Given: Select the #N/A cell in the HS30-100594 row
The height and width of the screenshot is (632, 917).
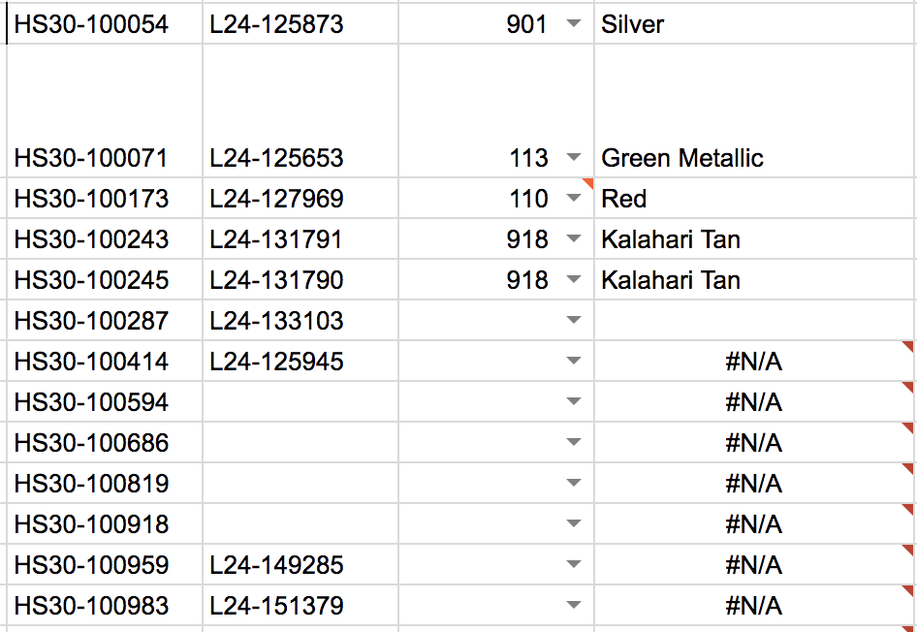Looking at the screenshot, I should [753, 402].
